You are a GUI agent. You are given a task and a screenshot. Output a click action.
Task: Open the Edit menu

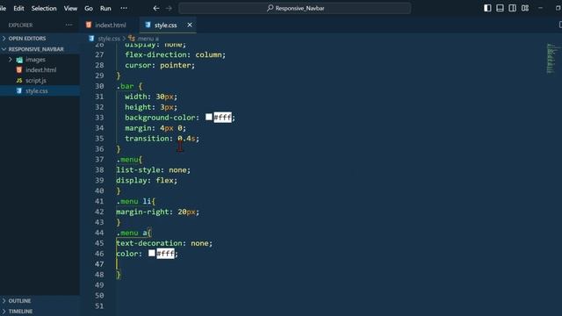[18, 8]
